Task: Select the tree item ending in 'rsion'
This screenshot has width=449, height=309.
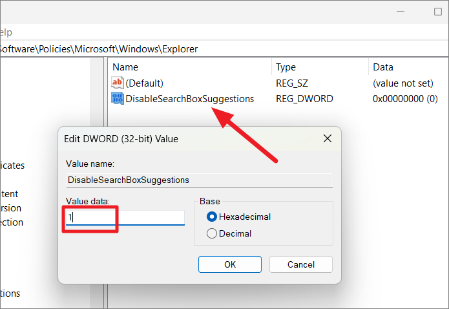Action: pos(10,208)
